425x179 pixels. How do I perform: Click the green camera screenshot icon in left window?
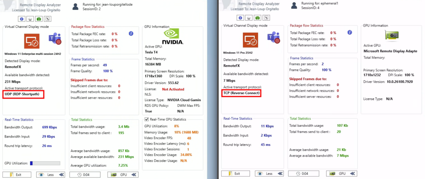pyautogui.click(x=39, y=18)
